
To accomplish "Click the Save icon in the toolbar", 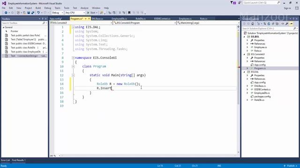I will point(29,13).
